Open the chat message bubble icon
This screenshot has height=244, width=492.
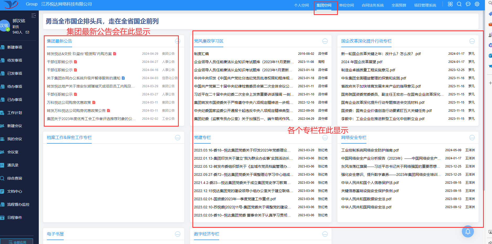pos(468,4)
